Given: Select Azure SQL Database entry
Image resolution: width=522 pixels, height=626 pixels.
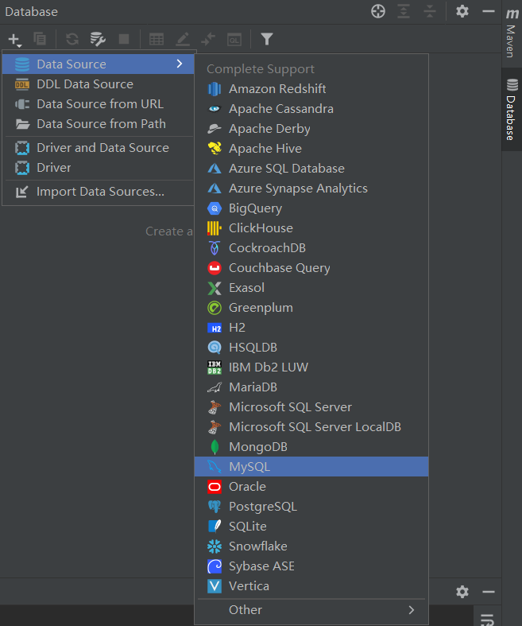Looking at the screenshot, I should click(311, 169).
